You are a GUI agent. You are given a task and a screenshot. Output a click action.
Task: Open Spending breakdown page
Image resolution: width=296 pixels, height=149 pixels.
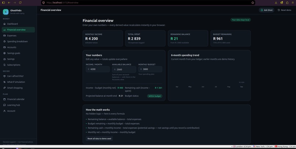[x=18, y=41]
